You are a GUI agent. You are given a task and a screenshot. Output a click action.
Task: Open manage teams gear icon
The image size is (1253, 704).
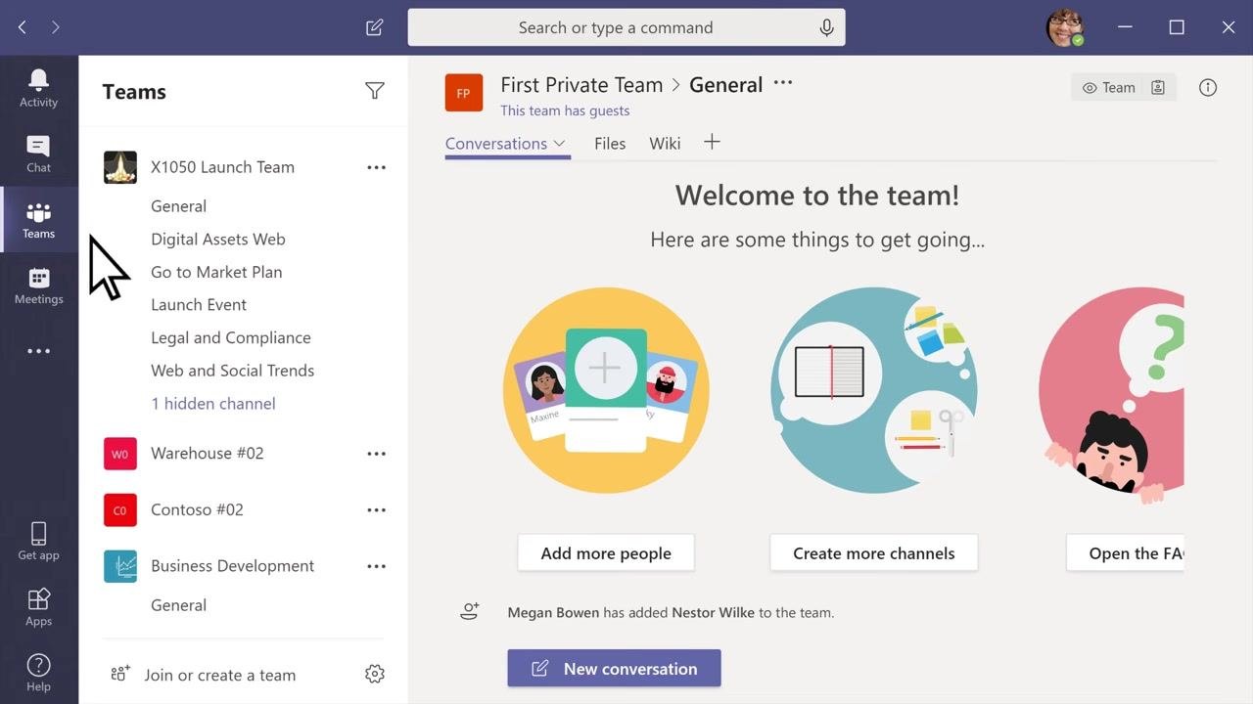(x=374, y=674)
